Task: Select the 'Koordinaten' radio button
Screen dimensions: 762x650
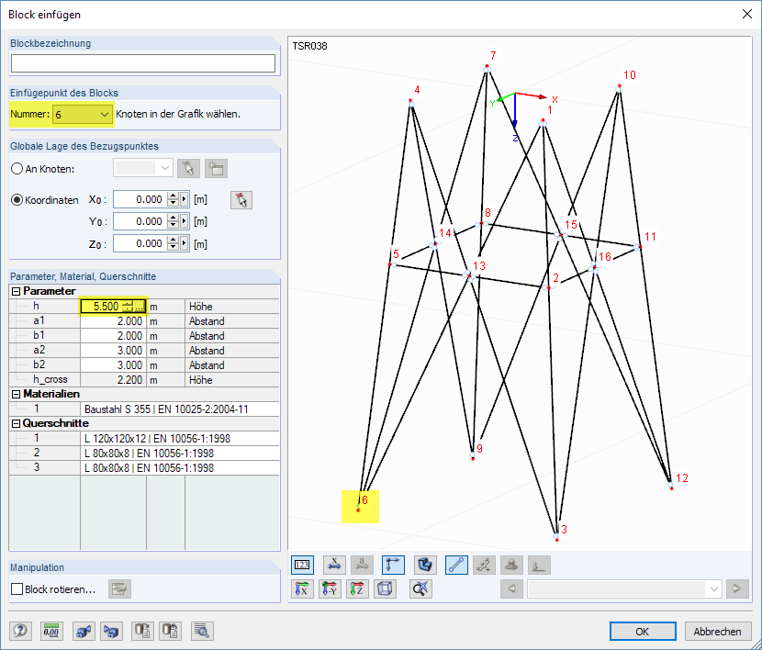Action: coord(17,199)
